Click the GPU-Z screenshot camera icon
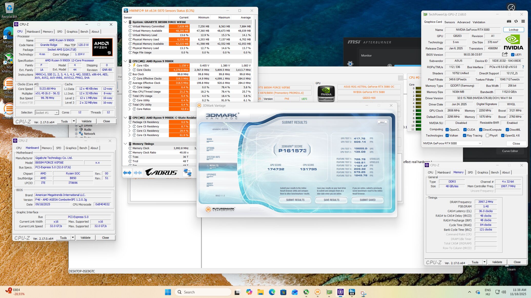Viewport: 531px width, 298px height. point(509,21)
